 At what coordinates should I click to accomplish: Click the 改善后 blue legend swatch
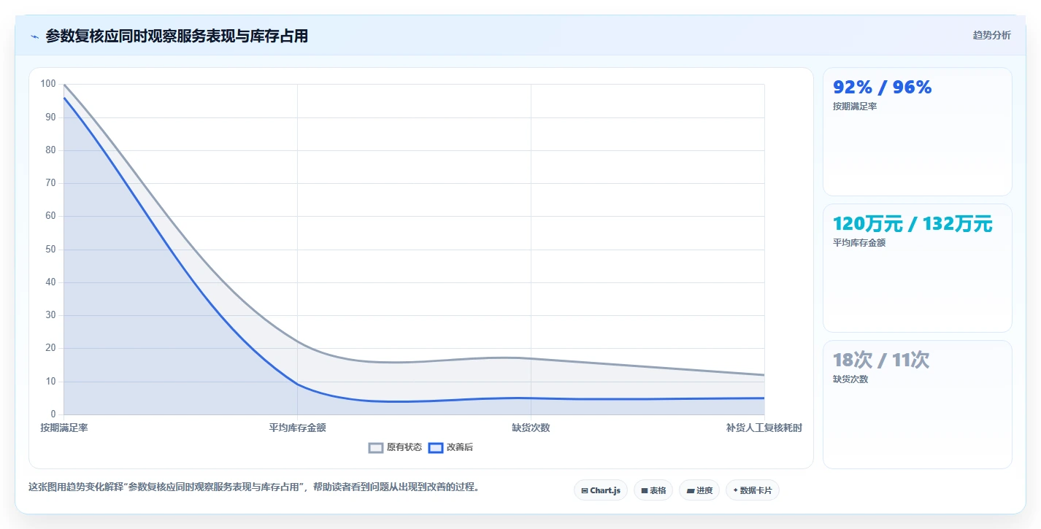[435, 447]
